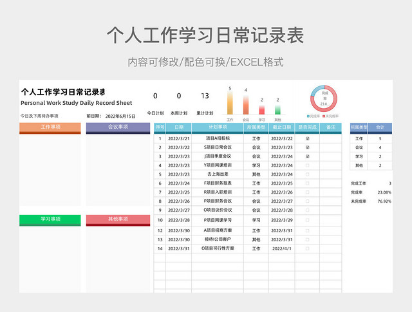Select the 完成率 value 23.08%
The height and width of the screenshot is (312, 412).
[384, 192]
